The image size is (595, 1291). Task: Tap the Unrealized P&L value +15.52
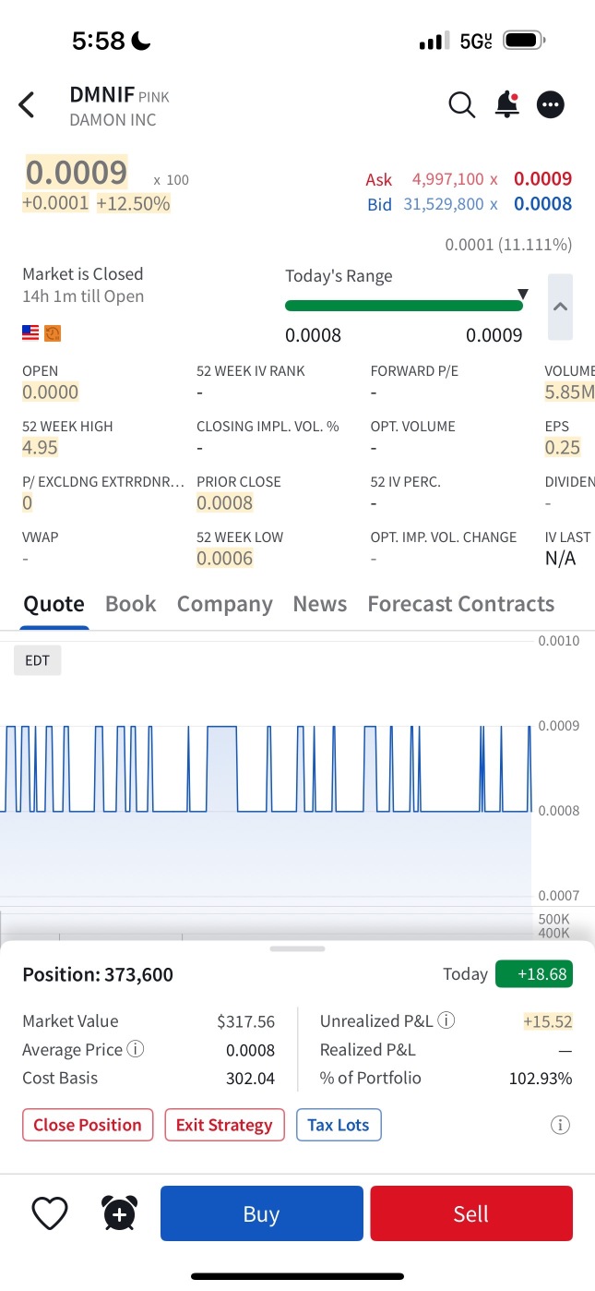pos(548,1021)
